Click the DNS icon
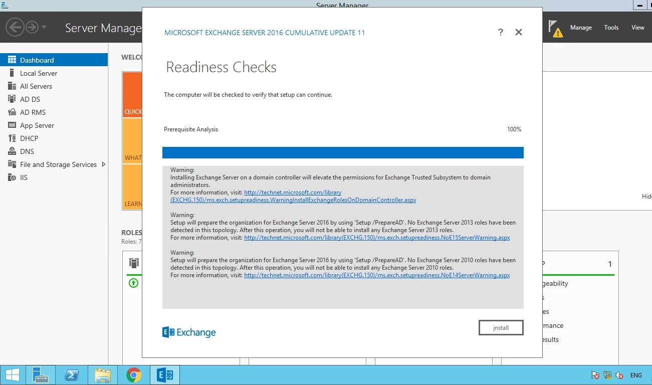The height and width of the screenshot is (385, 652). [x=12, y=151]
